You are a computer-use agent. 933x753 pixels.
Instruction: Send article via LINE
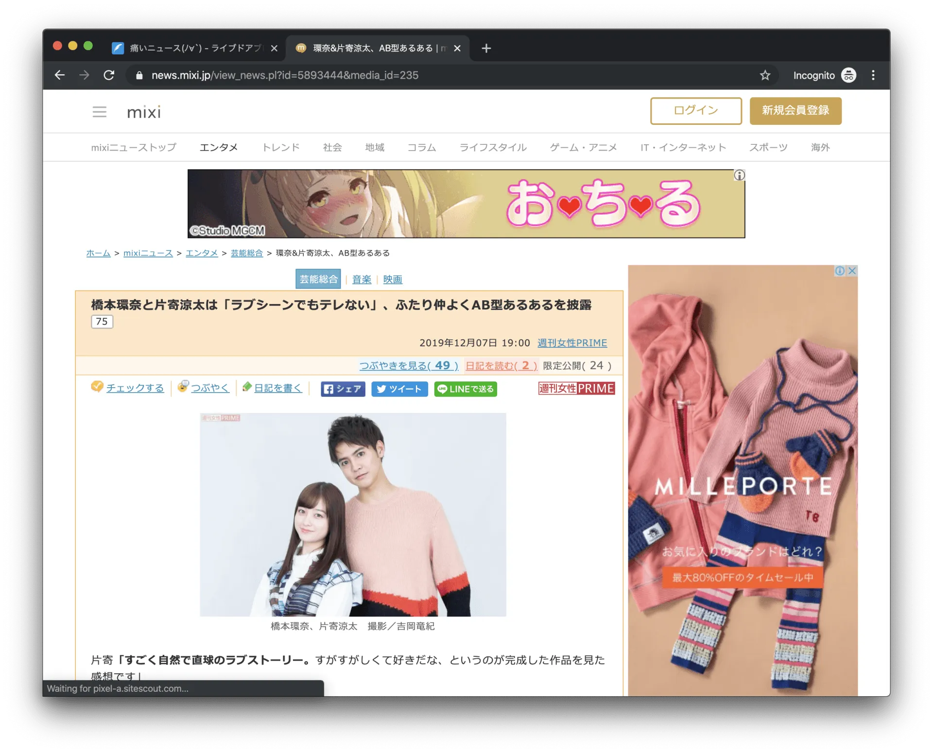465,389
